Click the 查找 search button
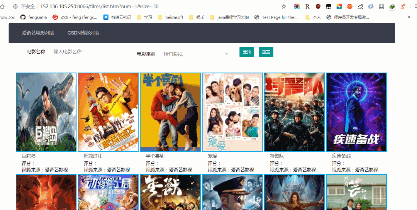This screenshot has height=210, width=417. point(247,52)
